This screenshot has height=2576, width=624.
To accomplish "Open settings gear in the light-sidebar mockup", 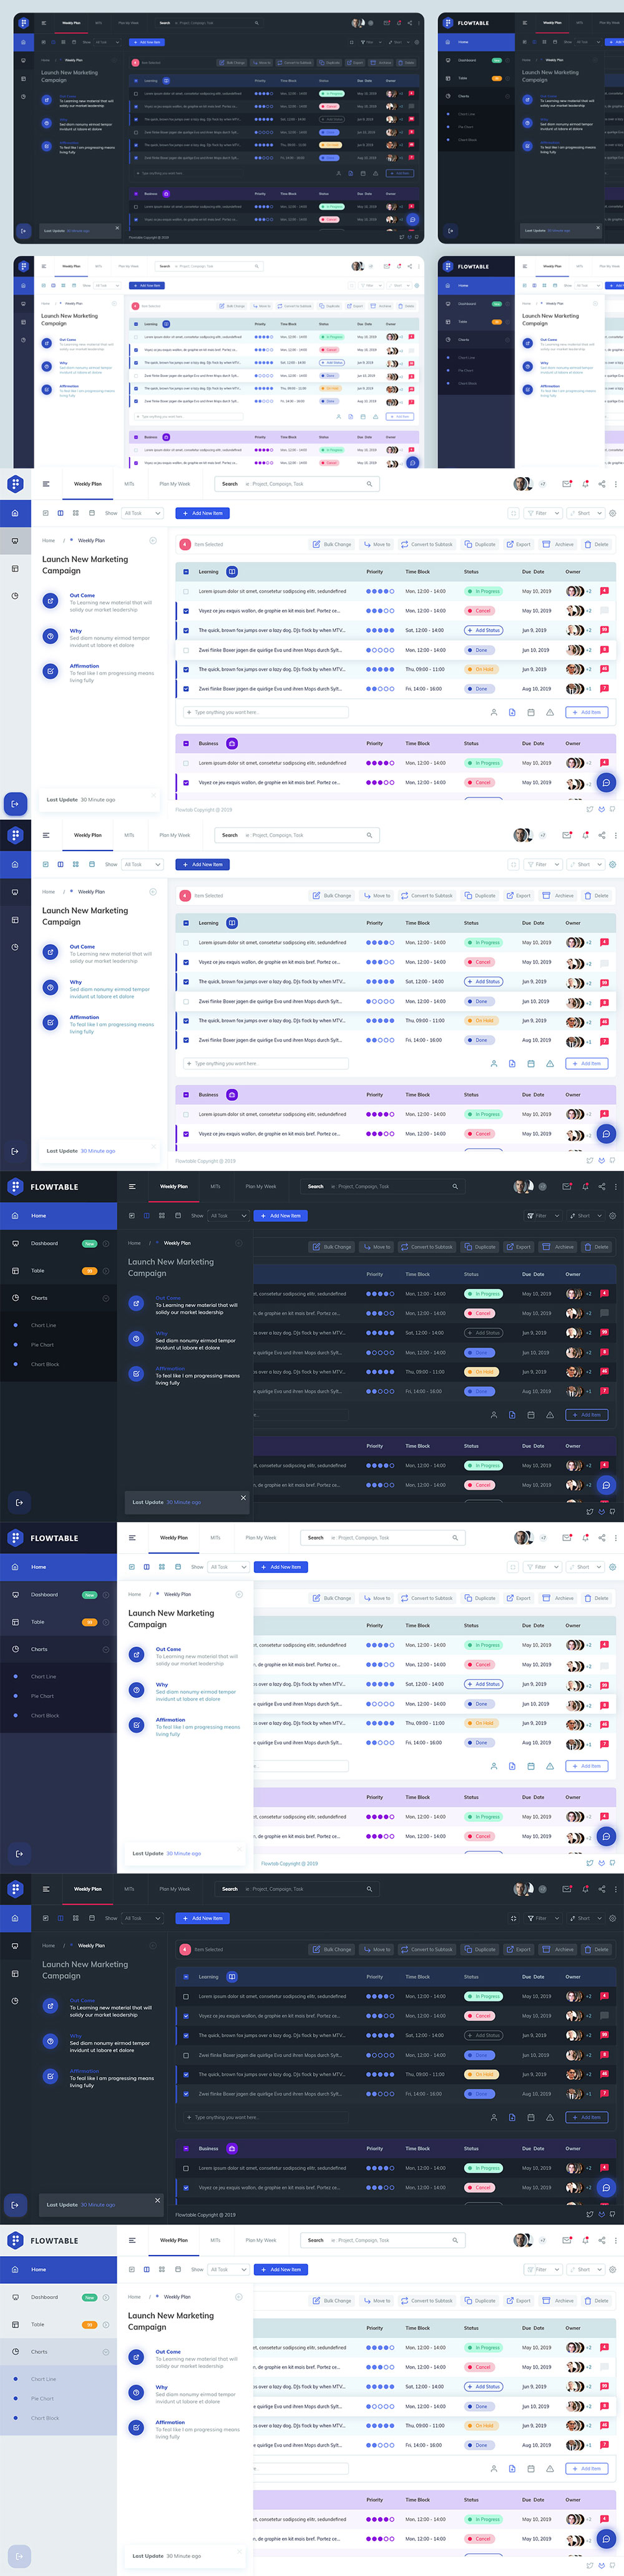I will tap(613, 2269).
